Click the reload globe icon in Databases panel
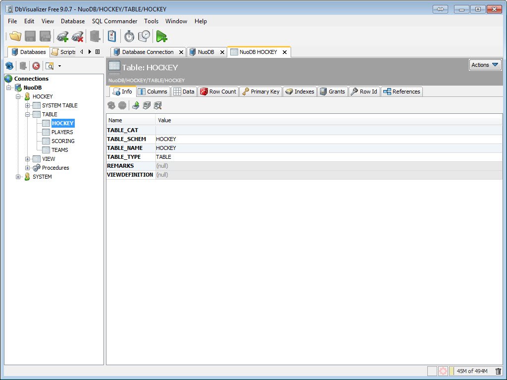 coord(9,66)
